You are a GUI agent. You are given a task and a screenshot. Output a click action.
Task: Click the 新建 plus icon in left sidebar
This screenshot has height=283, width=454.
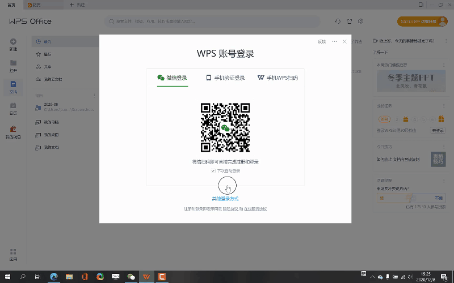[x=13, y=41]
